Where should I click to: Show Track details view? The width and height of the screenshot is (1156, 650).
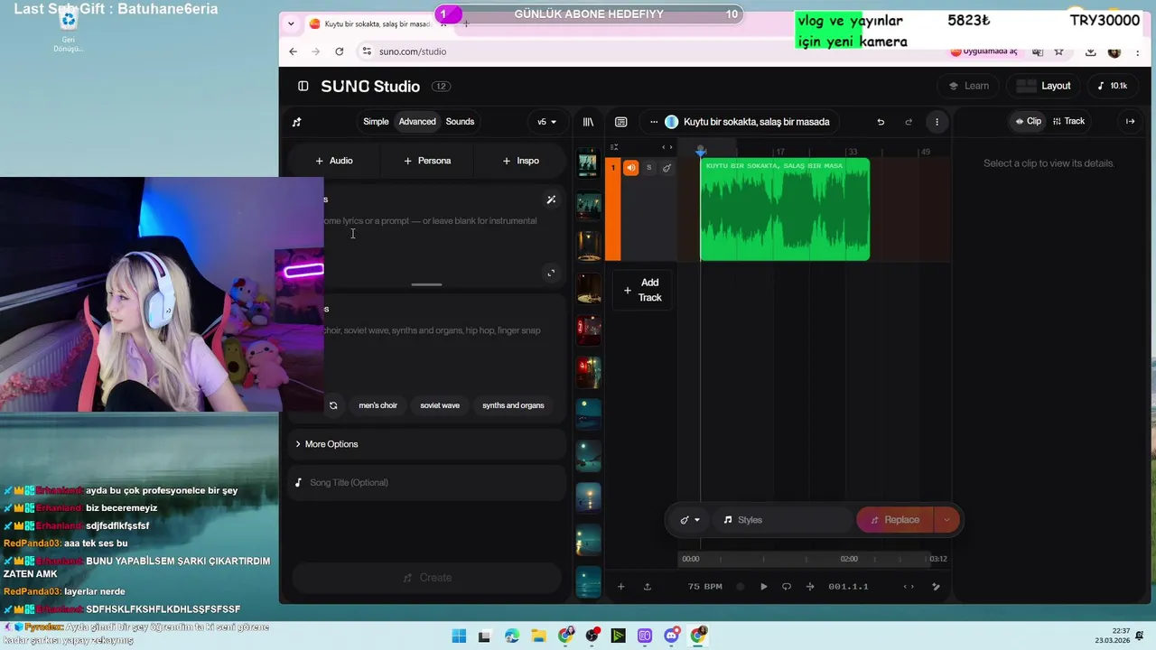[1068, 121]
